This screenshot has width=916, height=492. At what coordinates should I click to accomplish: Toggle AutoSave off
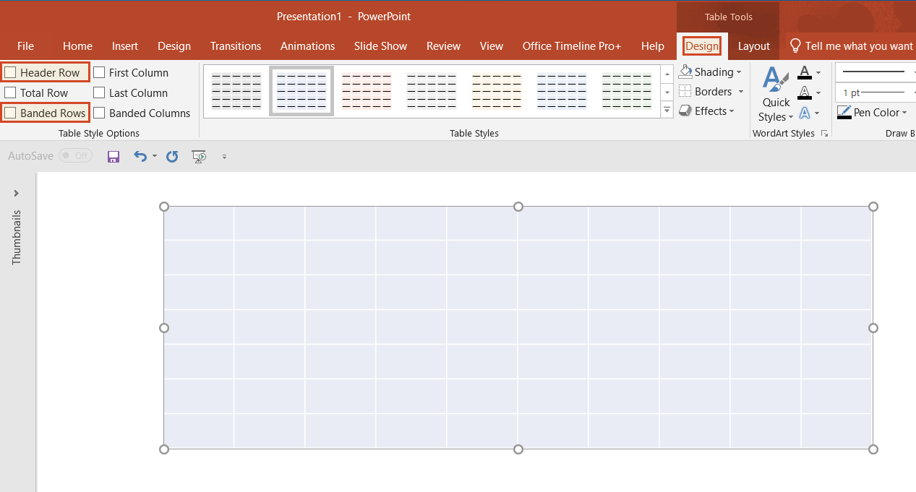click(75, 156)
